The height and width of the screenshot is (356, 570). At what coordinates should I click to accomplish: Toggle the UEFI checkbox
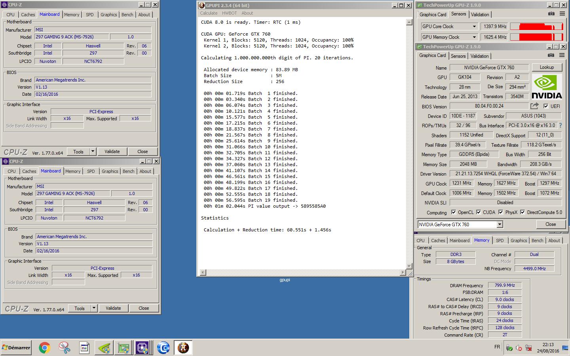pyautogui.click(x=546, y=106)
